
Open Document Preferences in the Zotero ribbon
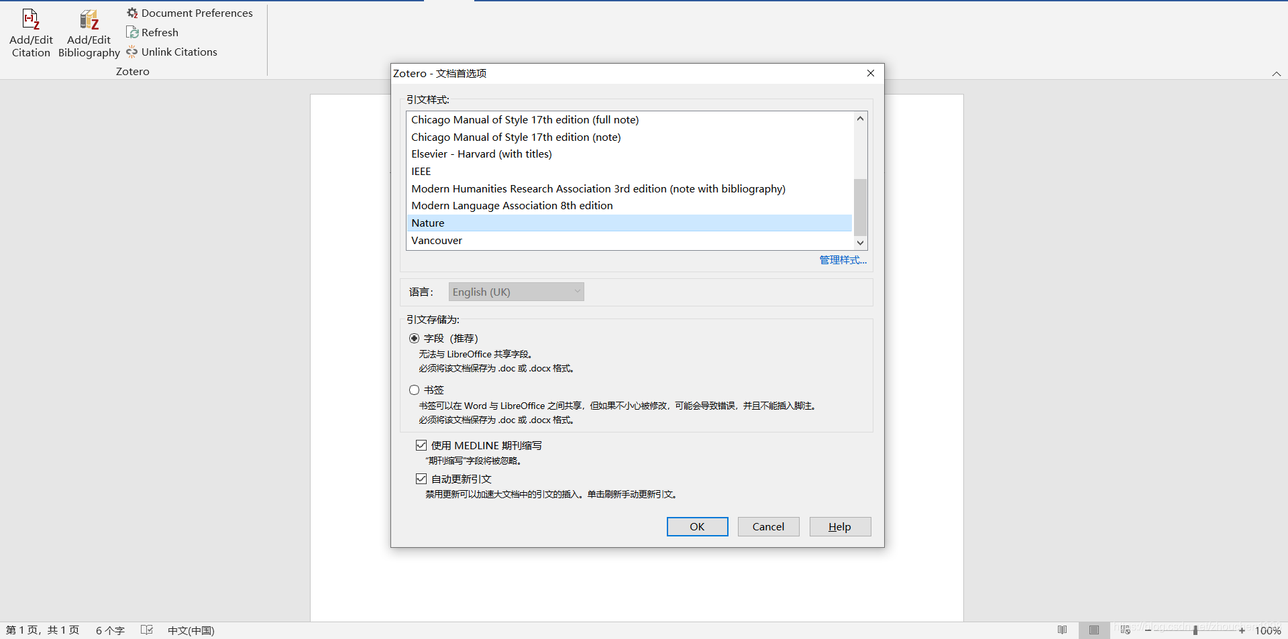190,13
